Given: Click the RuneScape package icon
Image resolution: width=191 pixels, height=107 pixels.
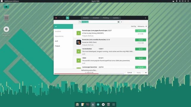Looking at the screenshot, I should click(78, 33).
